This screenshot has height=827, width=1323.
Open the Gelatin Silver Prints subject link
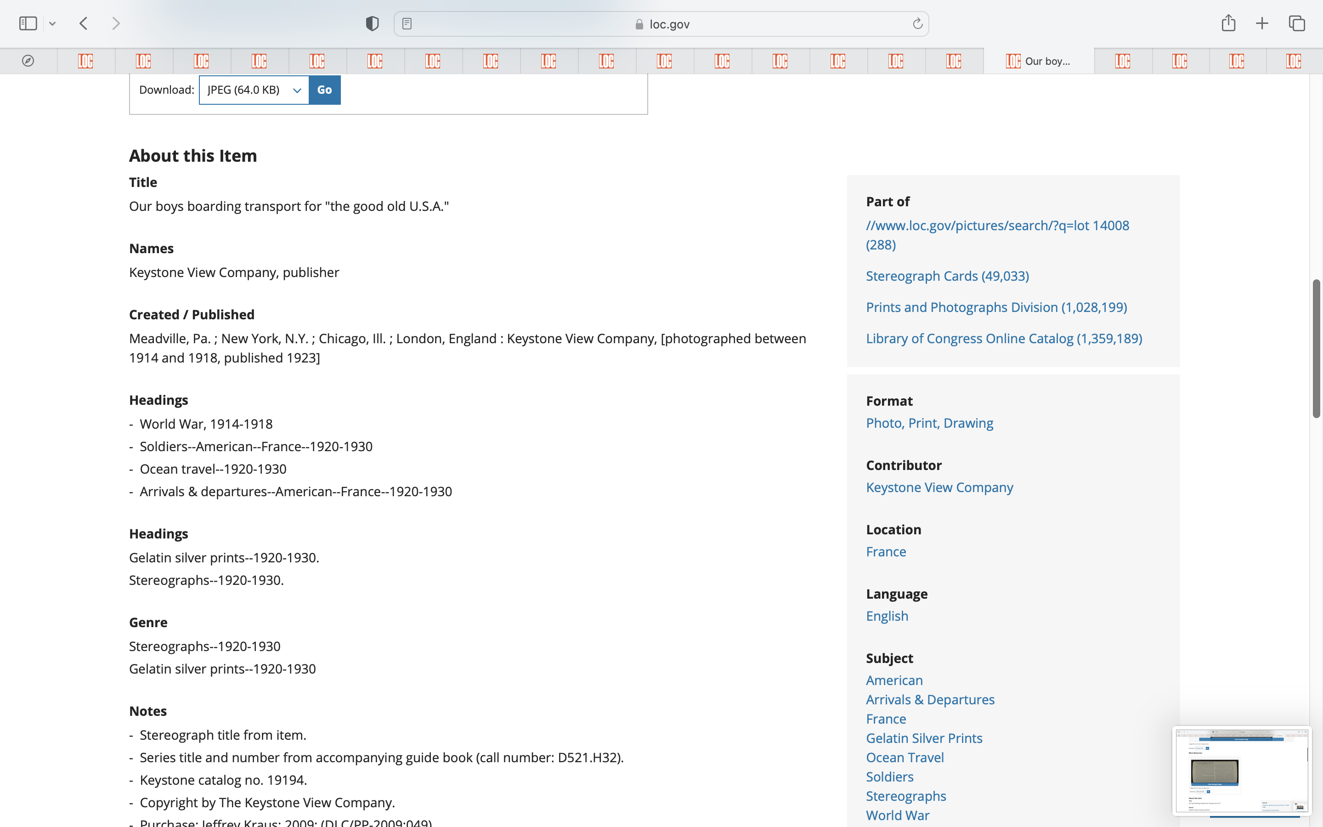924,738
